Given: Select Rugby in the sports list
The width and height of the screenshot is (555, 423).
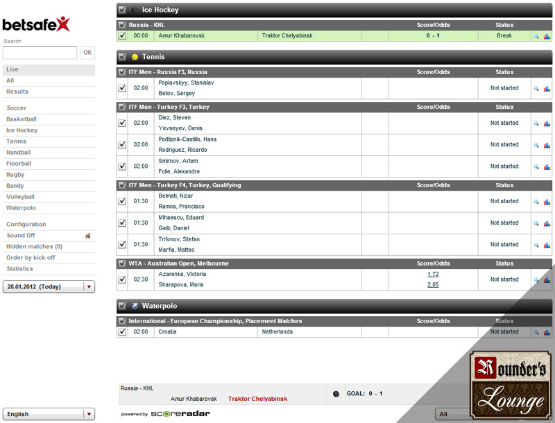Looking at the screenshot, I should (49, 175).
